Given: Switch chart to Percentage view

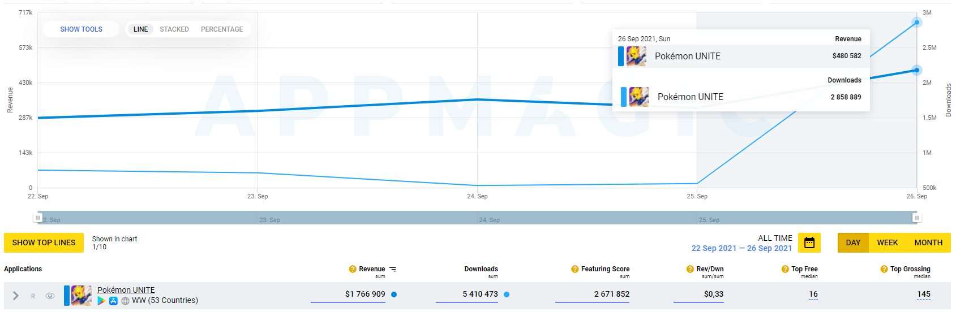Looking at the screenshot, I should (222, 29).
